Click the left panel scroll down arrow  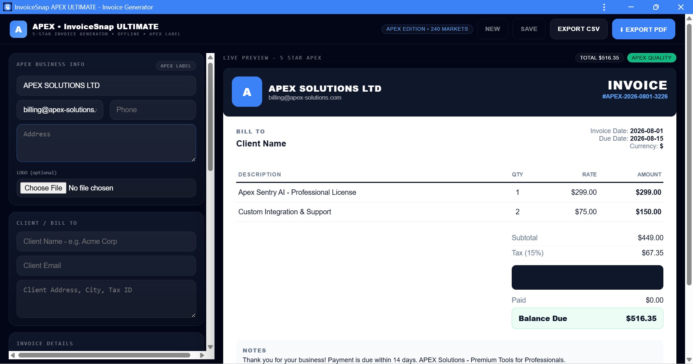coord(210,347)
